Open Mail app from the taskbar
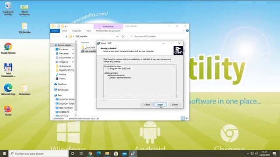This screenshot has height=157, width=280. 124,154
